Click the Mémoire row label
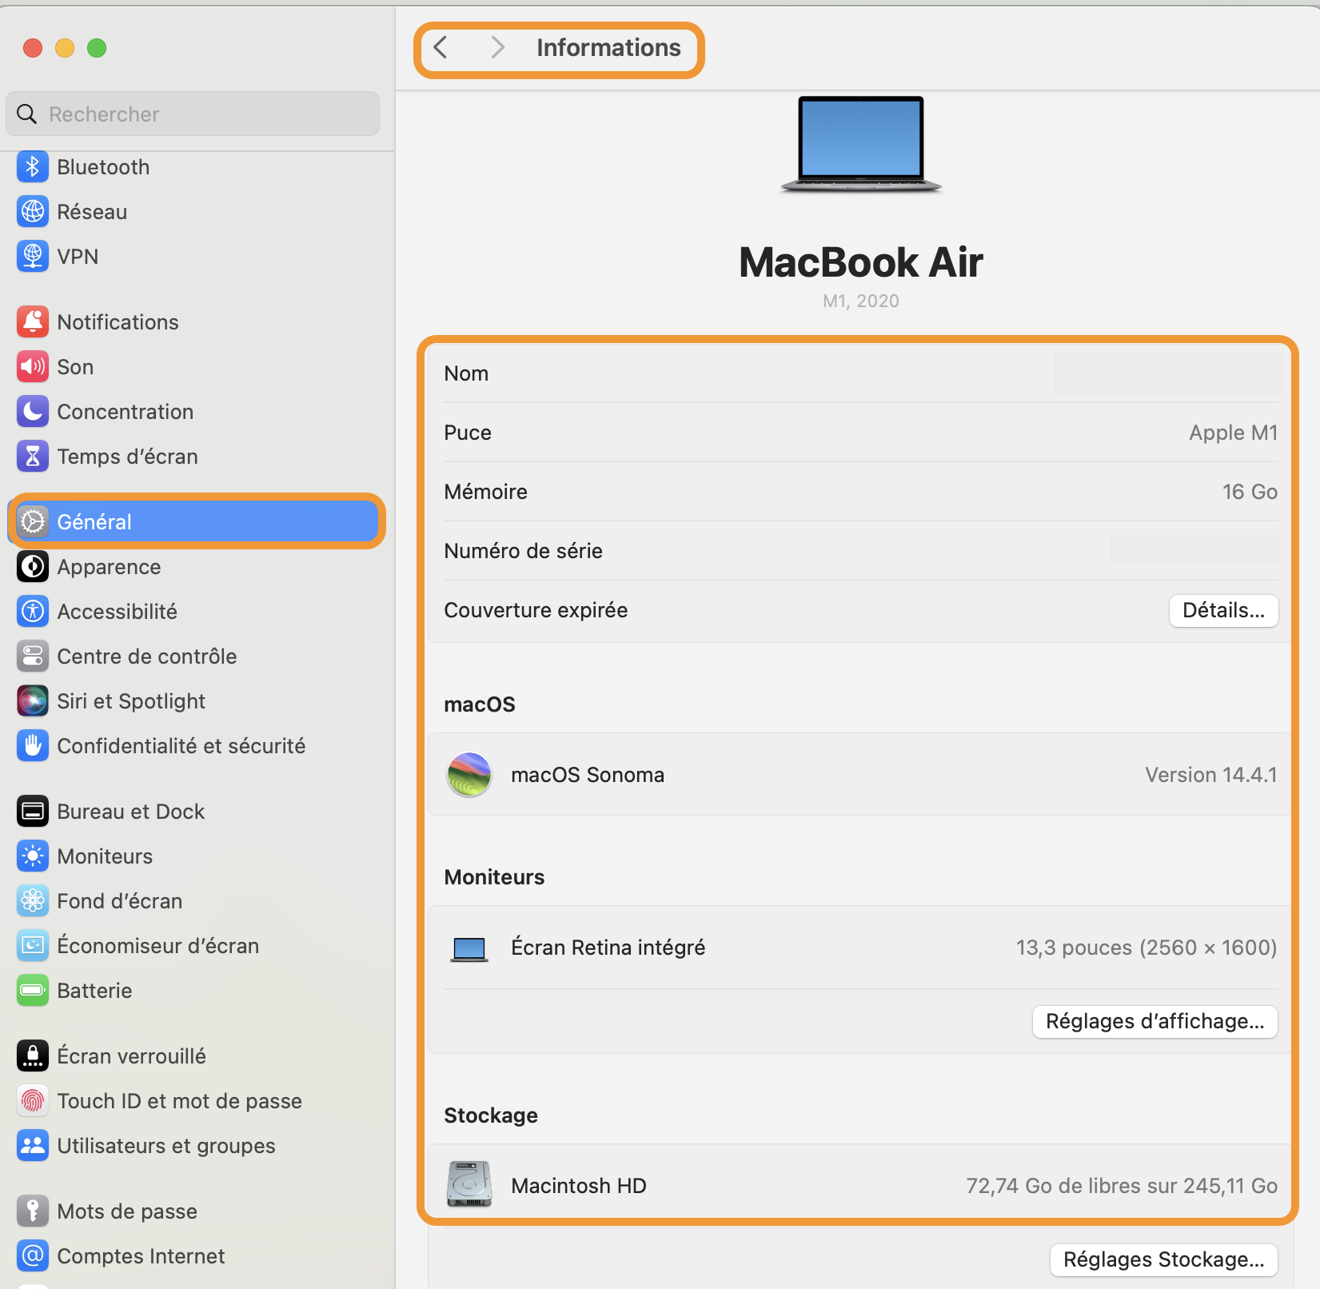 point(485,492)
